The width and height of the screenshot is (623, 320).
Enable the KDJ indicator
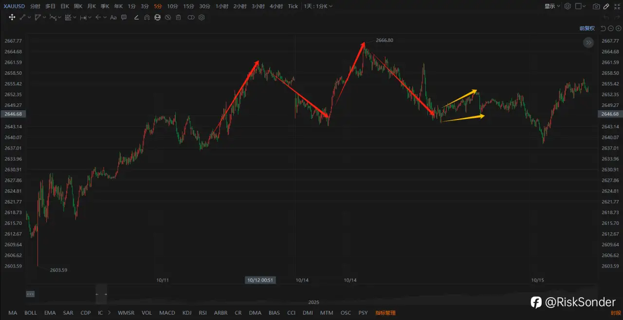click(187, 313)
